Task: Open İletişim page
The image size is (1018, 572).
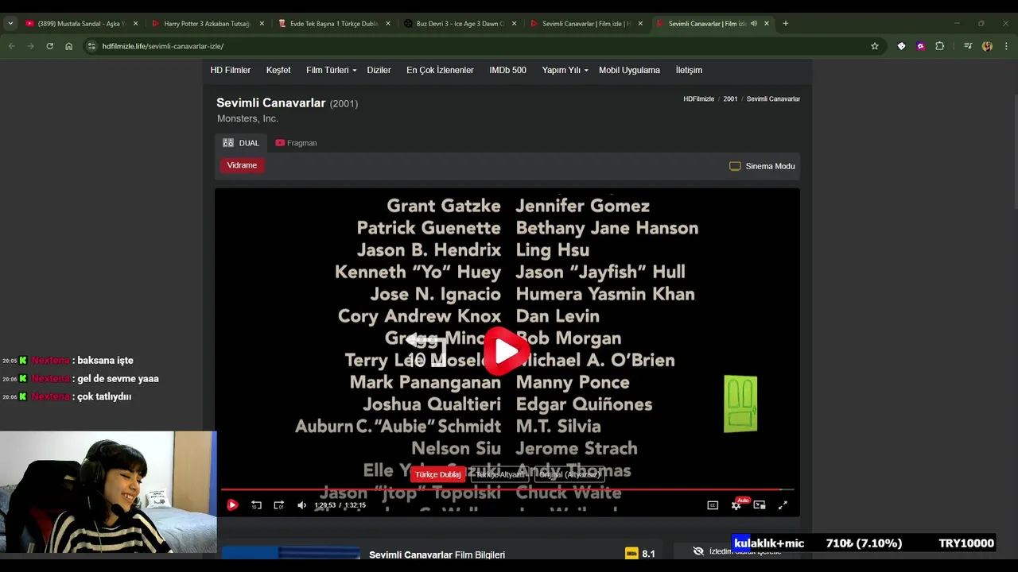Action: 689,70
